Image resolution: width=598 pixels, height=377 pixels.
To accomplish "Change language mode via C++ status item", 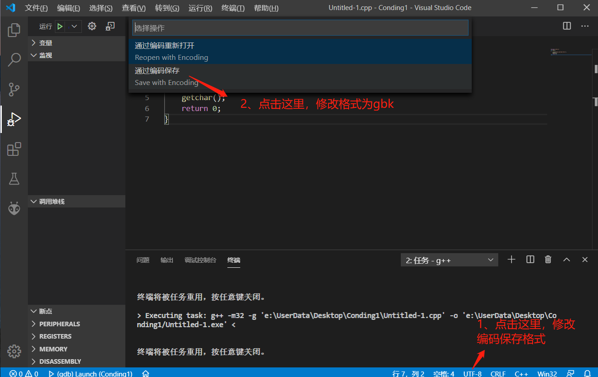I will pos(521,373).
